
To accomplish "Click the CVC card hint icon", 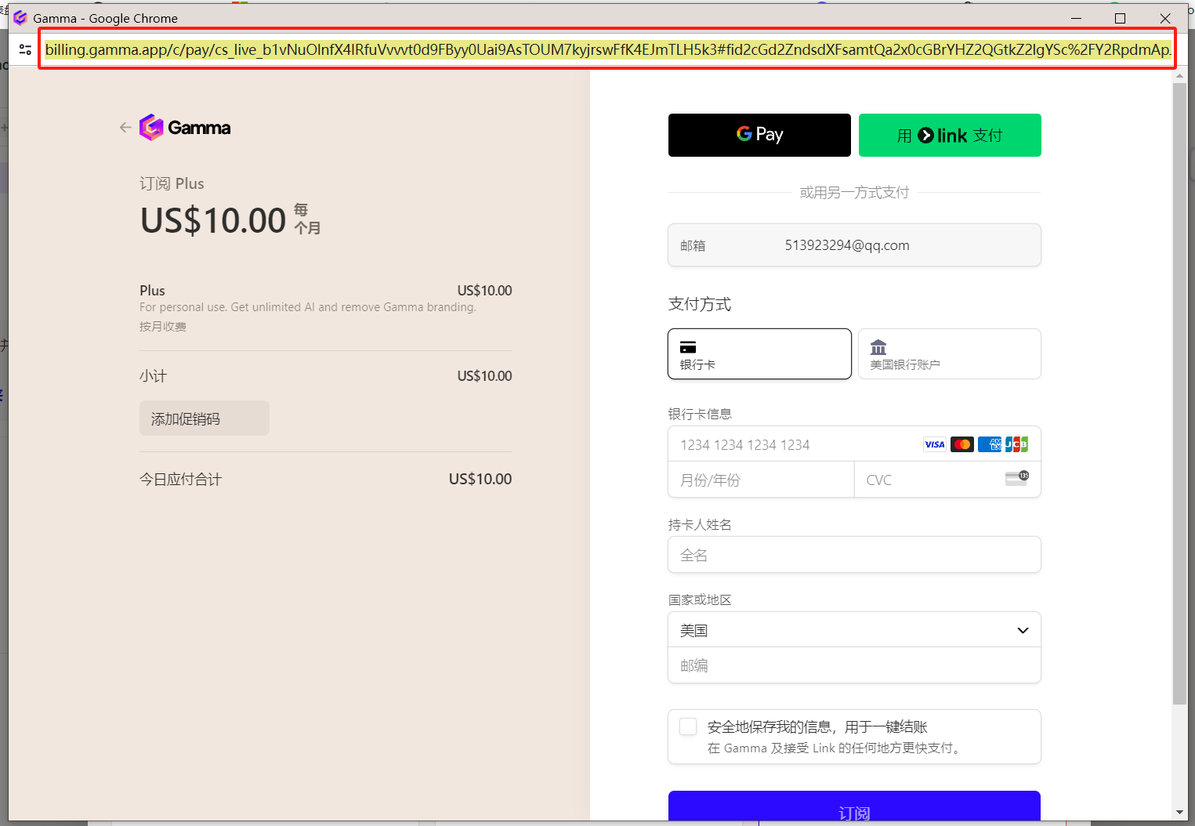I will click(x=1017, y=478).
